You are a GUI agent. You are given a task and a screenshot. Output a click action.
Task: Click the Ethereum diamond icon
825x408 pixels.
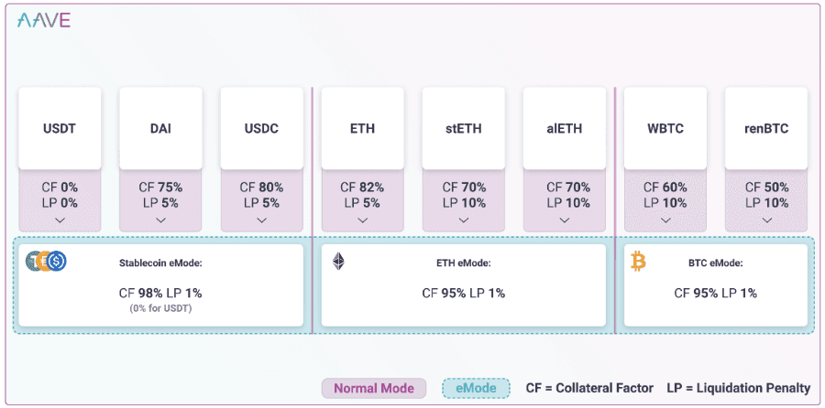pos(339,262)
